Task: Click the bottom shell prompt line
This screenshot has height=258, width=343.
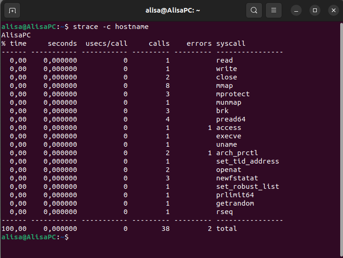Action: point(35,237)
